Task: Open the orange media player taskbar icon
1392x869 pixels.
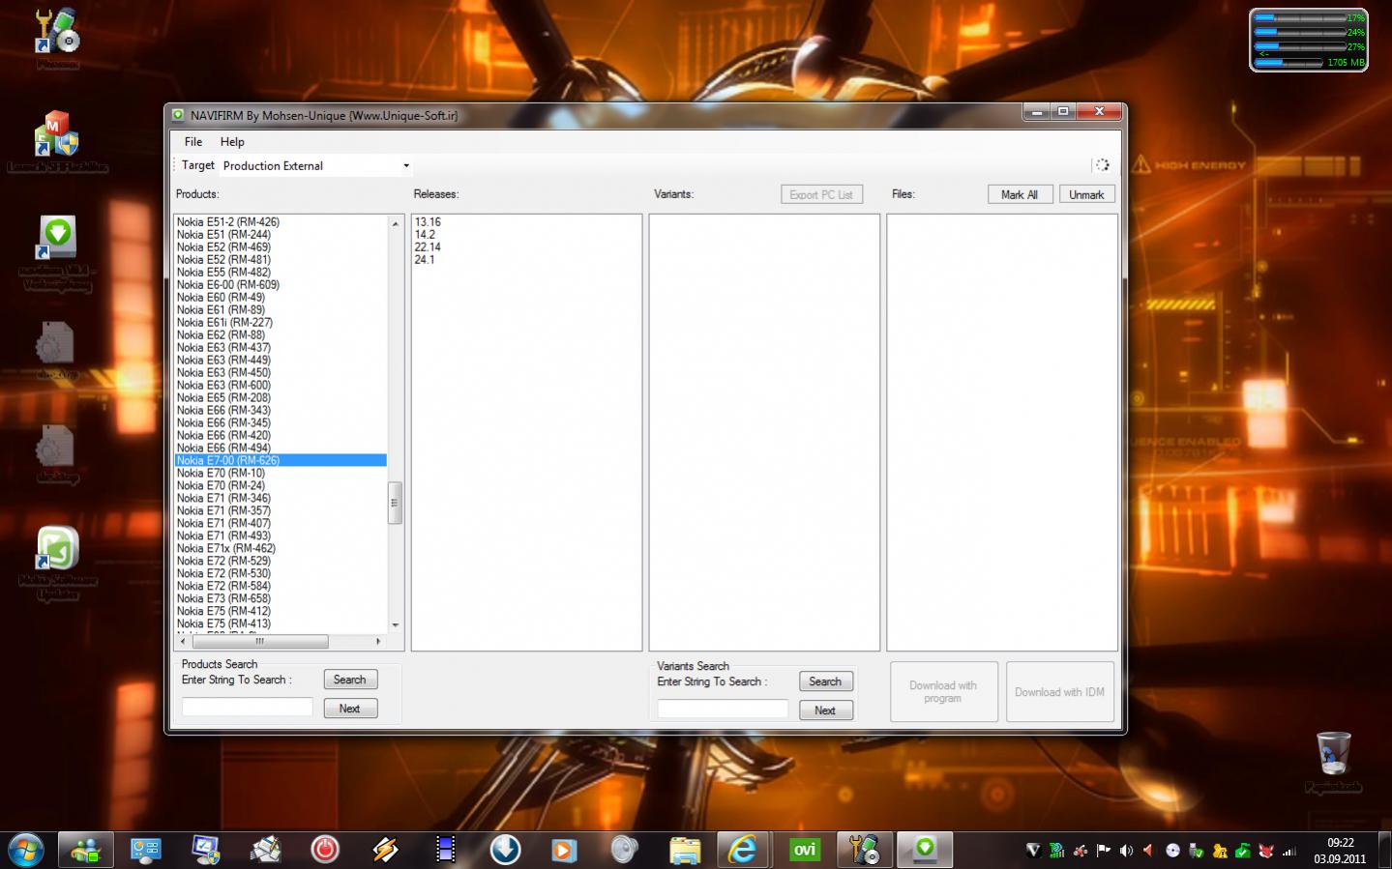Action: point(565,850)
